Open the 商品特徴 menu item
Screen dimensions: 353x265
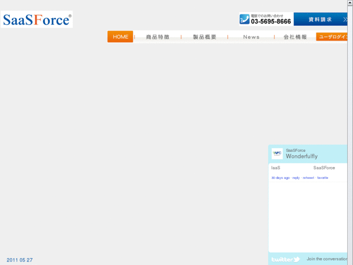pyautogui.click(x=158, y=37)
